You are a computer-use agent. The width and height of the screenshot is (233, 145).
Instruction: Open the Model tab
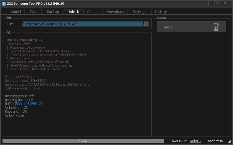tap(16, 12)
